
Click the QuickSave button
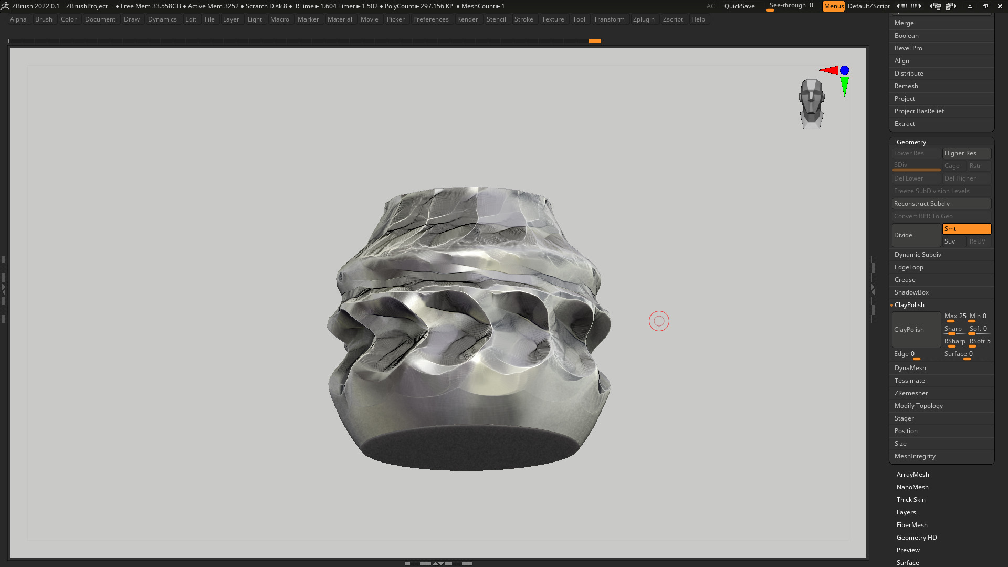(739, 6)
